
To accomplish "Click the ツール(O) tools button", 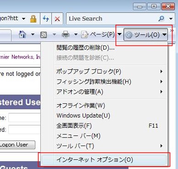I will pyautogui.click(x=145, y=34).
